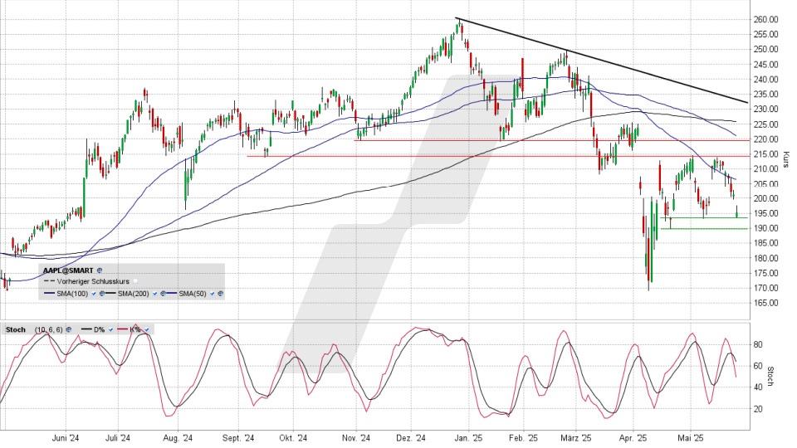This screenshot has height=448, width=797.
Task: Click the 260.00 price axis label
Action: (x=766, y=19)
